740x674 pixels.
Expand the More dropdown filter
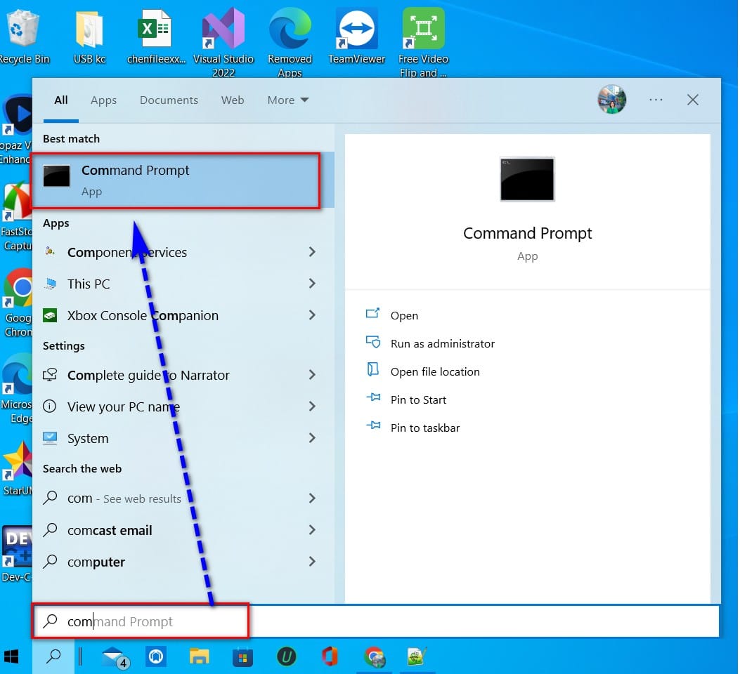[288, 100]
